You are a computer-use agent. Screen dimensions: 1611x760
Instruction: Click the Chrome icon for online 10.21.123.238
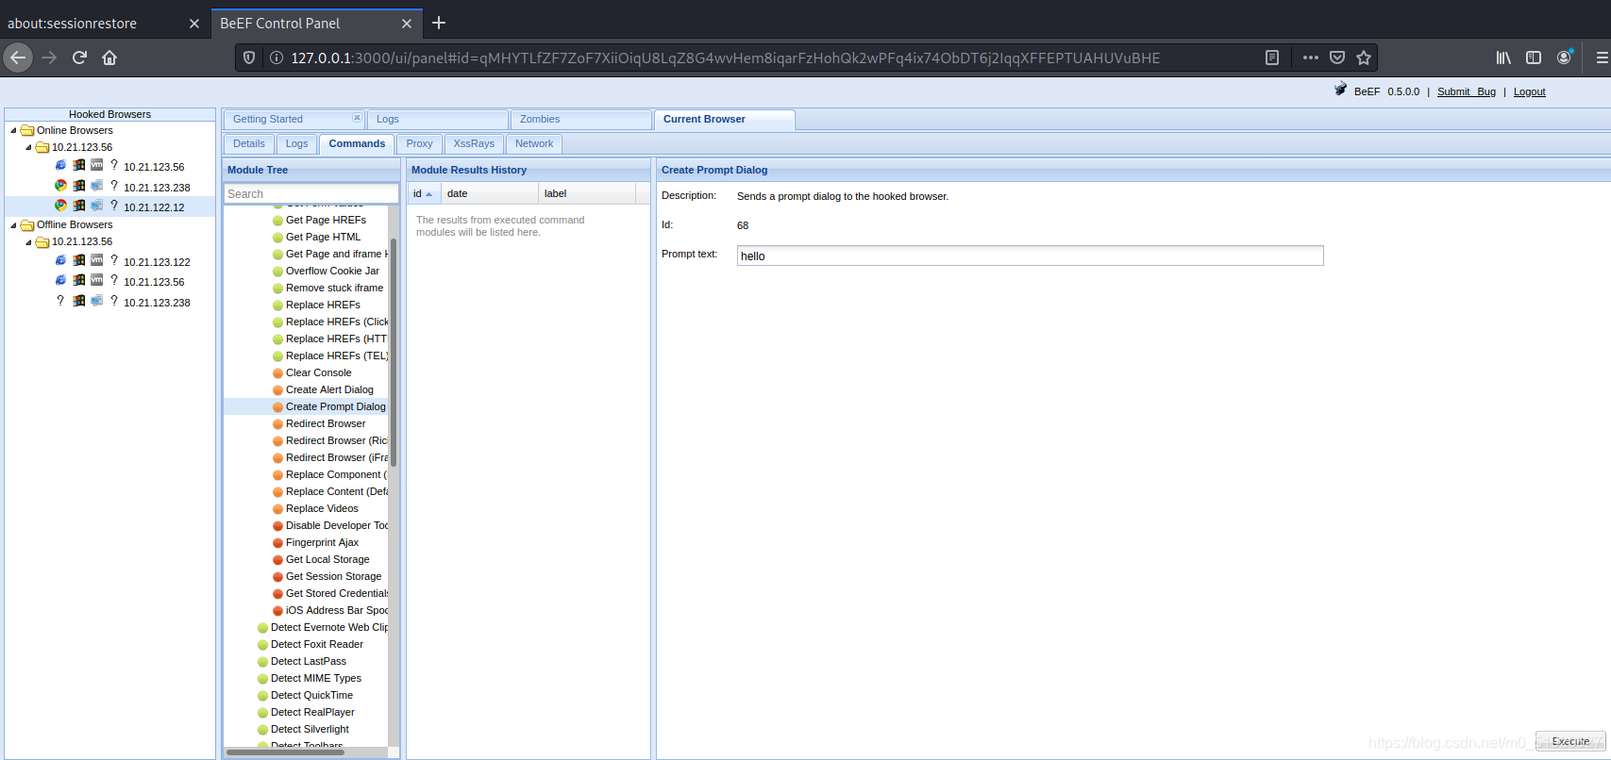tap(60, 185)
